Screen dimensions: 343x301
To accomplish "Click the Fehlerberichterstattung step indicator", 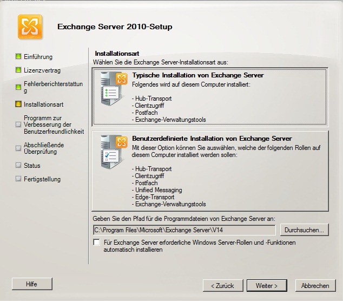I will (x=18, y=87).
